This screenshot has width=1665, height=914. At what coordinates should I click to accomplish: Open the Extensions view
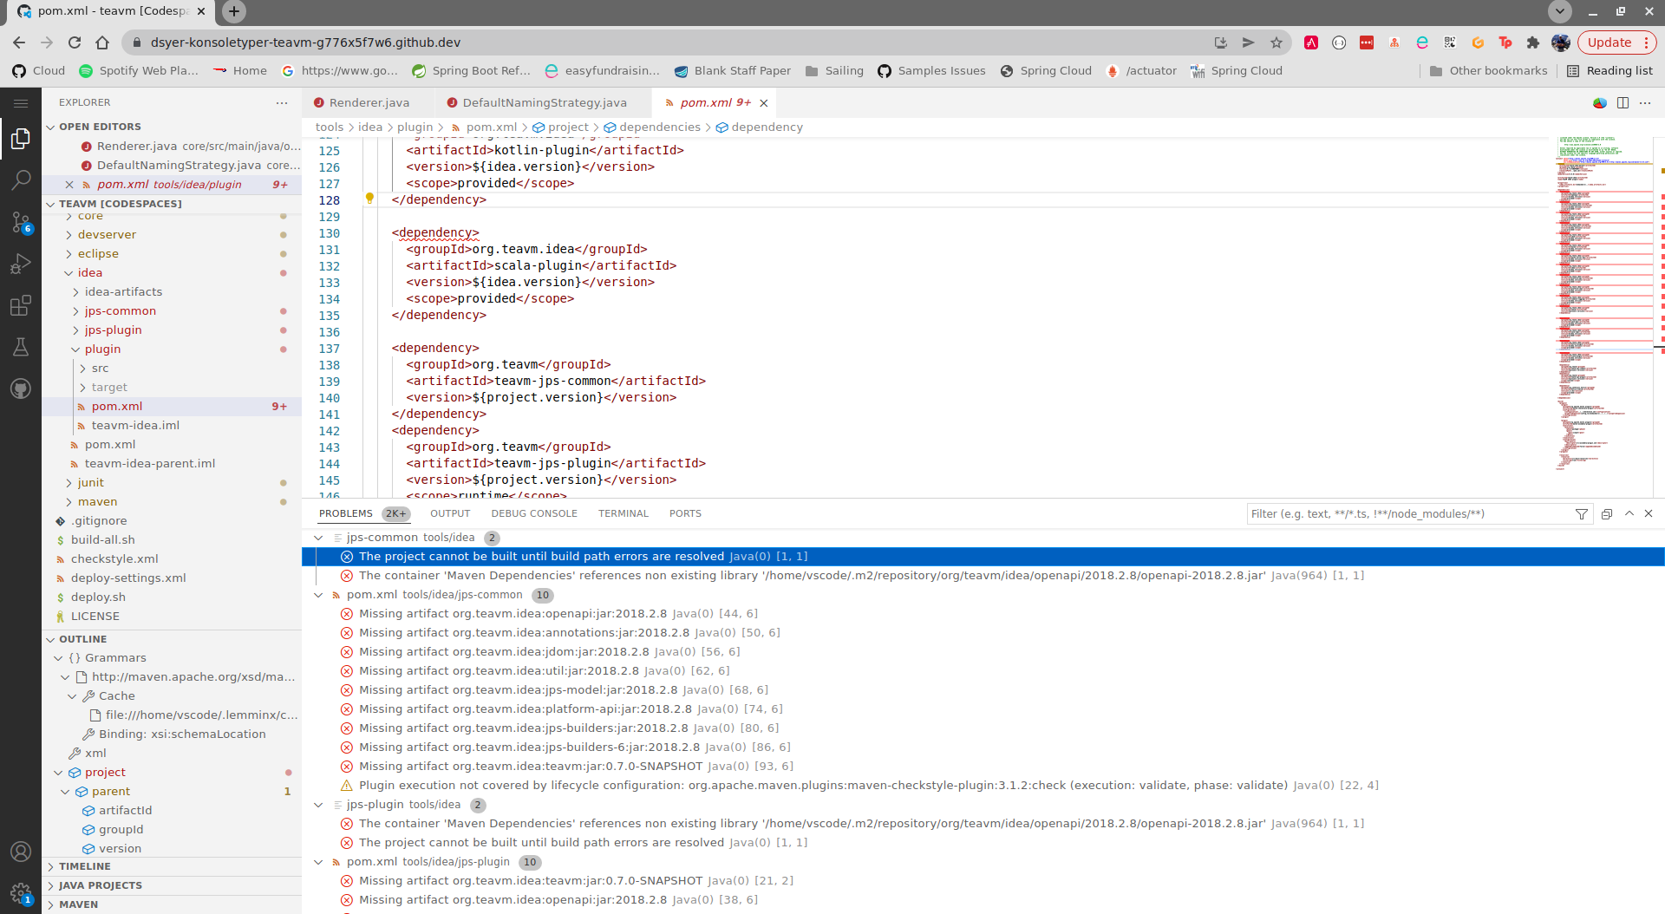[21, 305]
